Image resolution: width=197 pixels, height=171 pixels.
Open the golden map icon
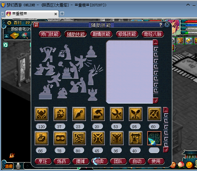pos(14,36)
